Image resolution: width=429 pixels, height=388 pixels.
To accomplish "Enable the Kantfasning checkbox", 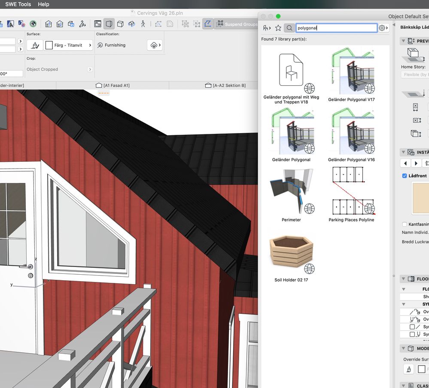I will [405, 224].
